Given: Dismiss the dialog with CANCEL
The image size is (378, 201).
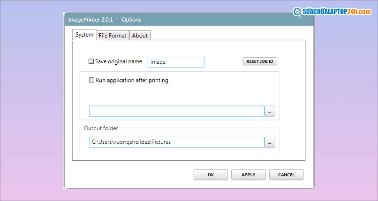Looking at the screenshot, I should click(286, 175).
